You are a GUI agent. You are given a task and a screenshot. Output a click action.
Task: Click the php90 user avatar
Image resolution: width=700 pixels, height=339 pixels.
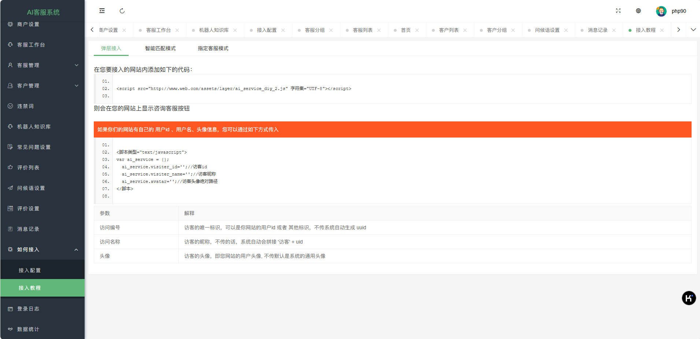point(661,11)
